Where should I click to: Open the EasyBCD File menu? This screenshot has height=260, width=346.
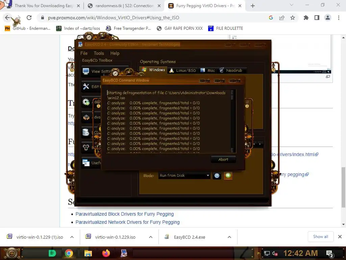click(84, 53)
